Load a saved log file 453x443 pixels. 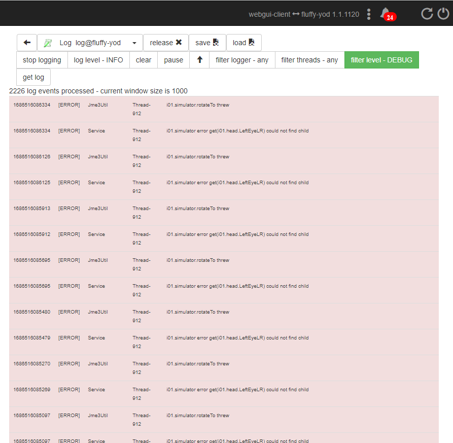(x=244, y=43)
